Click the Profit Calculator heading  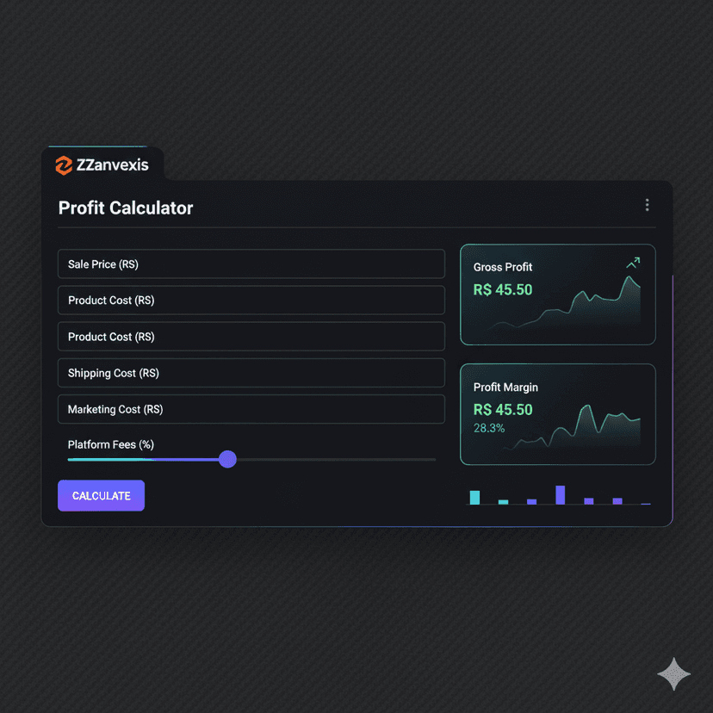126,208
